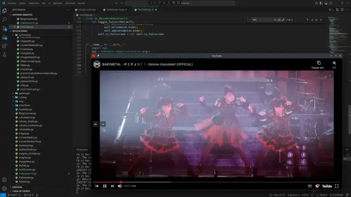Image resolution: width=351 pixels, height=197 pixels.
Task: Open the Source Control view
Action: 4,28
